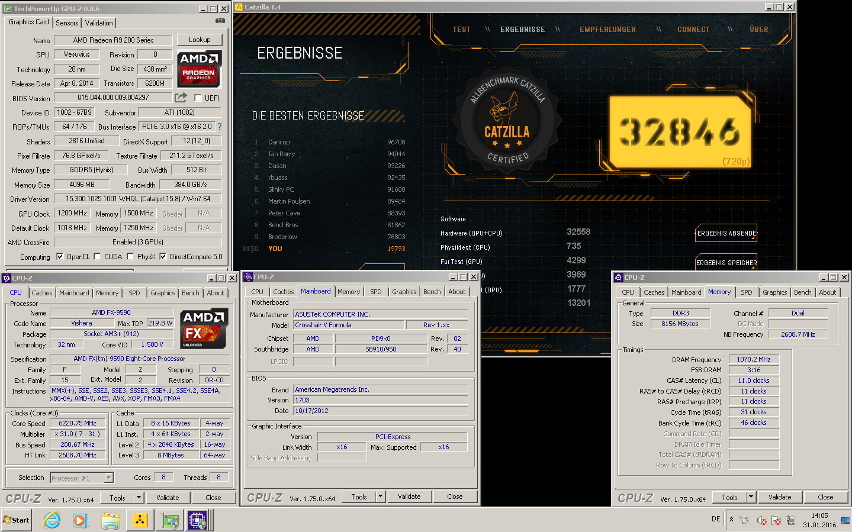Select the SPD tab in the CPU-Z Mainboard window

point(376,292)
